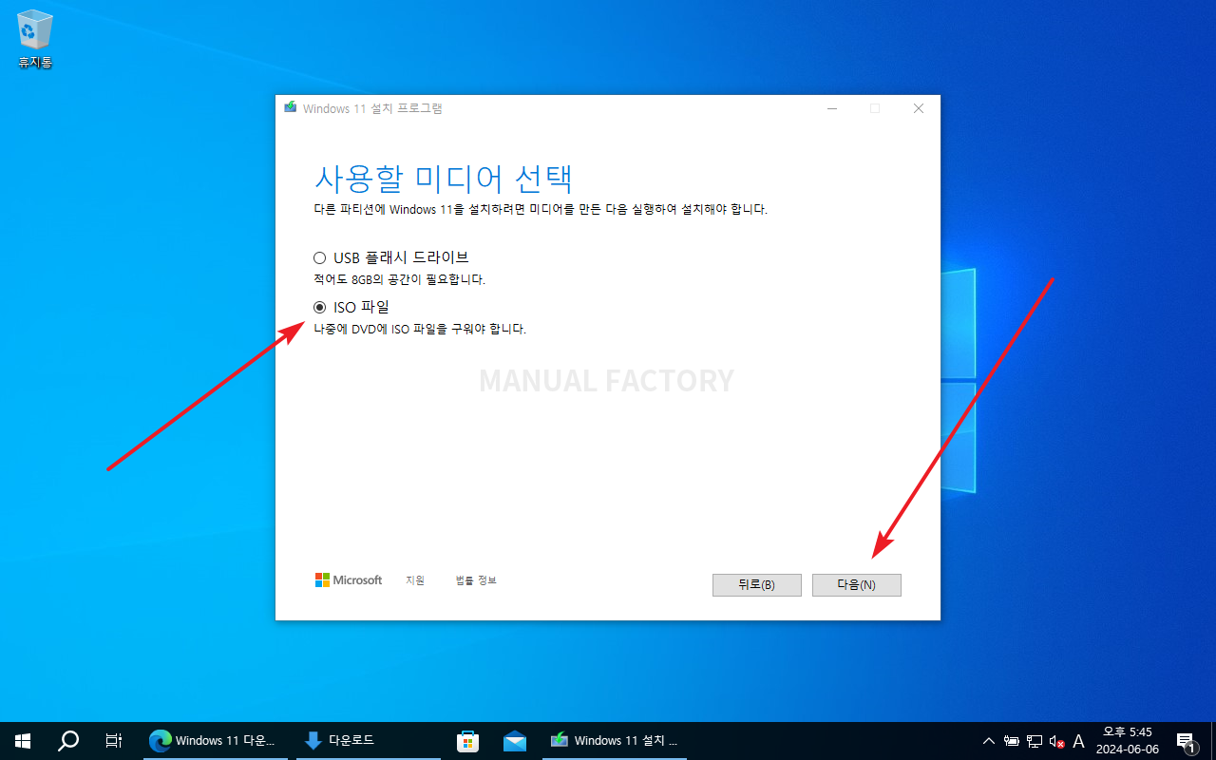Open the Windows Start menu
Screen dimensions: 1216x760
point(22,740)
